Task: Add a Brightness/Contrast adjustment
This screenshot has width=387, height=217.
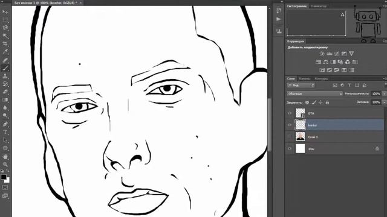Action: pyautogui.click(x=322, y=54)
